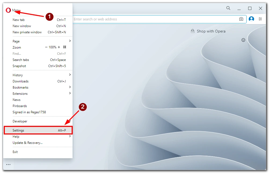
Task: Increase zoom with the plus button
Action: 59,47
